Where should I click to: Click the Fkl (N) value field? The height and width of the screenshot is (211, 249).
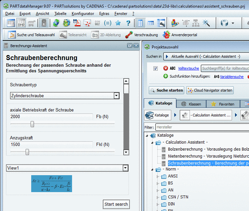(51, 145)
